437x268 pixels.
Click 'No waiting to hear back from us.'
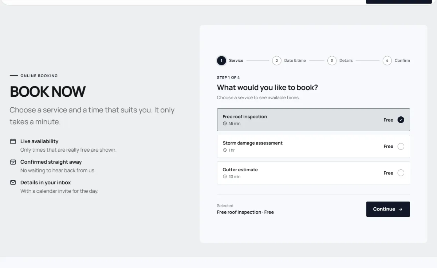tap(58, 171)
